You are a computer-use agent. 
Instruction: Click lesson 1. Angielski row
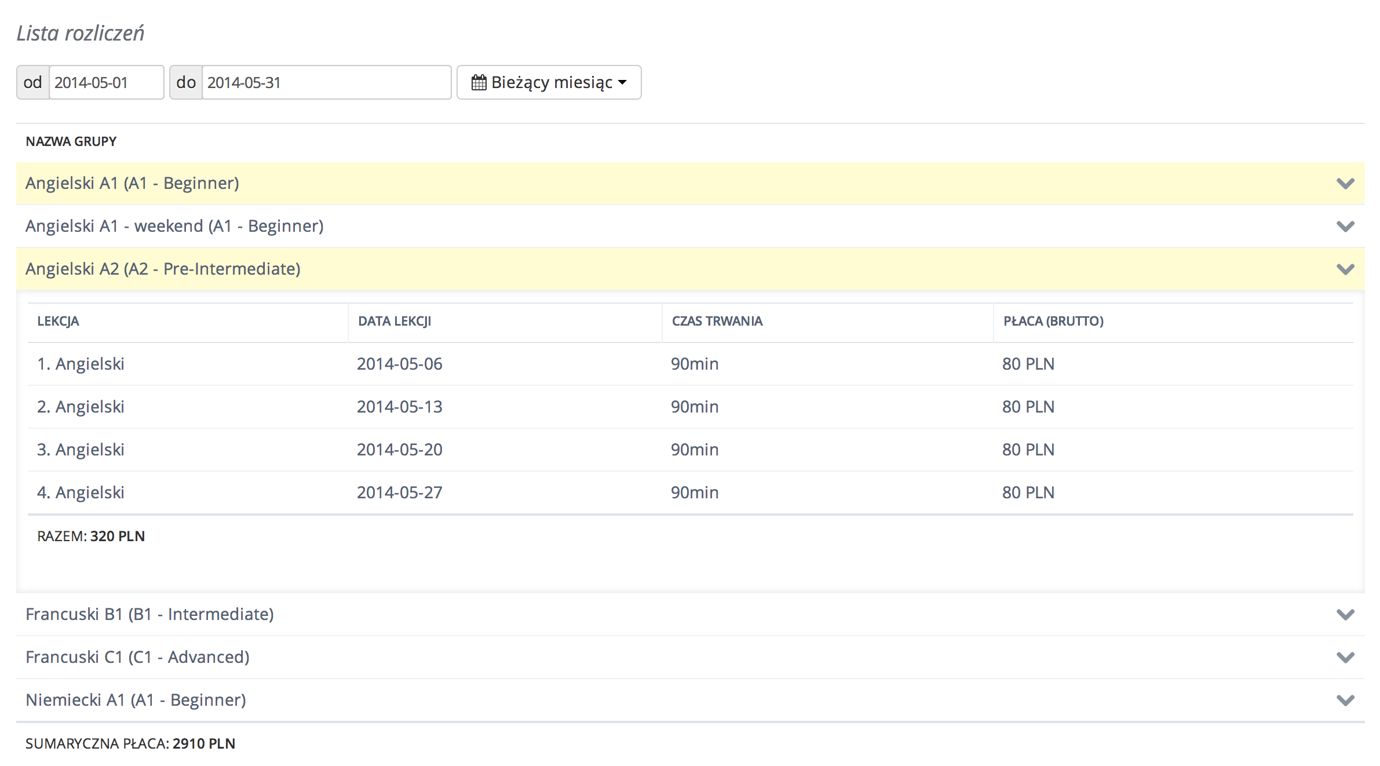point(81,364)
